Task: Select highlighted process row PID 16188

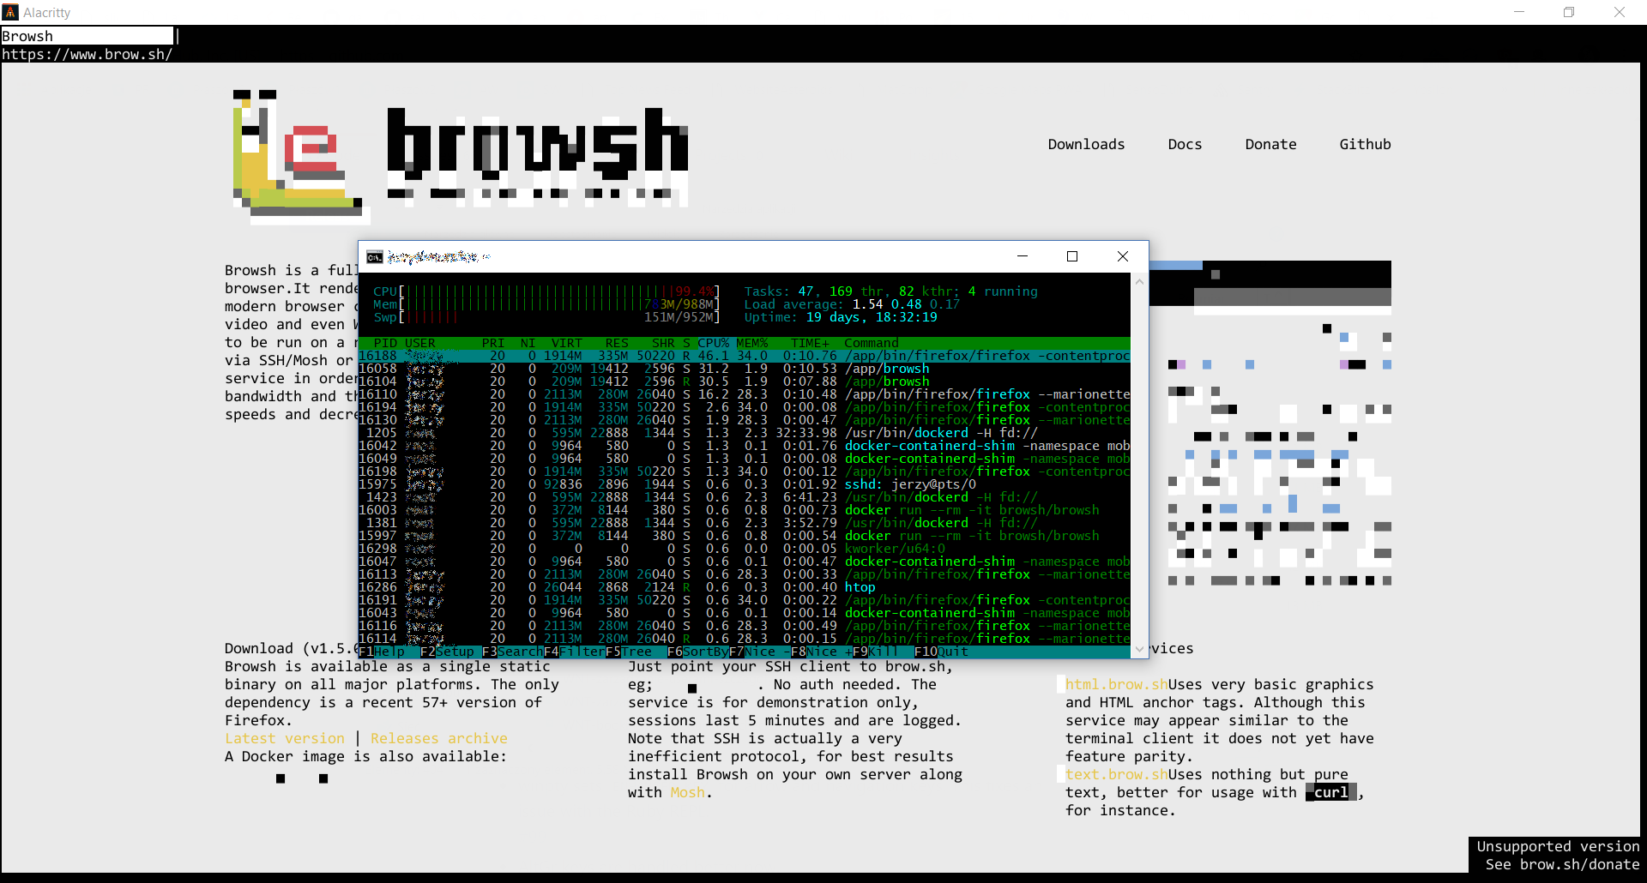Action: tap(745, 356)
